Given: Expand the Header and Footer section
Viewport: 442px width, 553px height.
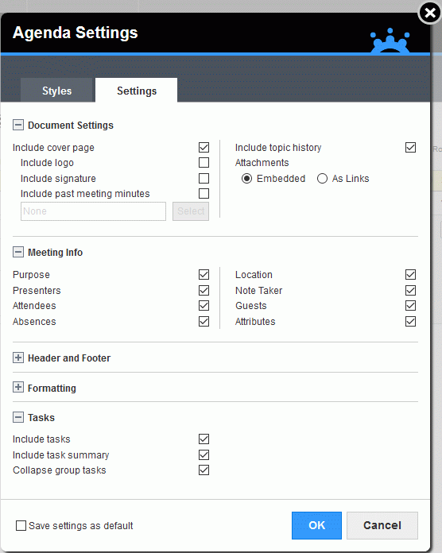Looking at the screenshot, I should click(18, 358).
